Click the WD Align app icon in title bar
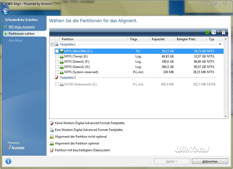Screen dimensions: 233x169 [4, 4]
